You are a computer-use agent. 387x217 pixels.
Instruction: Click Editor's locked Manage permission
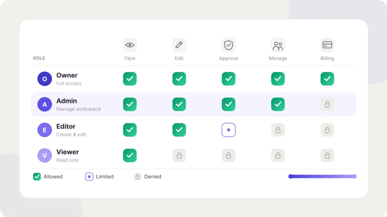(x=278, y=130)
